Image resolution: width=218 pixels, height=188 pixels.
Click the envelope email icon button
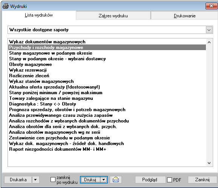click(116, 180)
